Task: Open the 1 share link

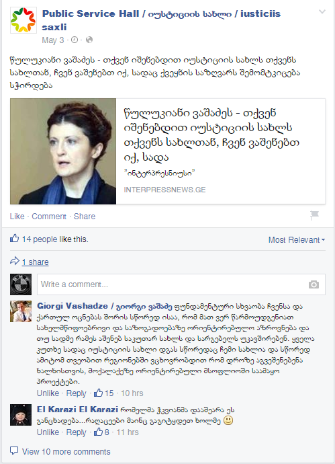Action: (x=35, y=262)
